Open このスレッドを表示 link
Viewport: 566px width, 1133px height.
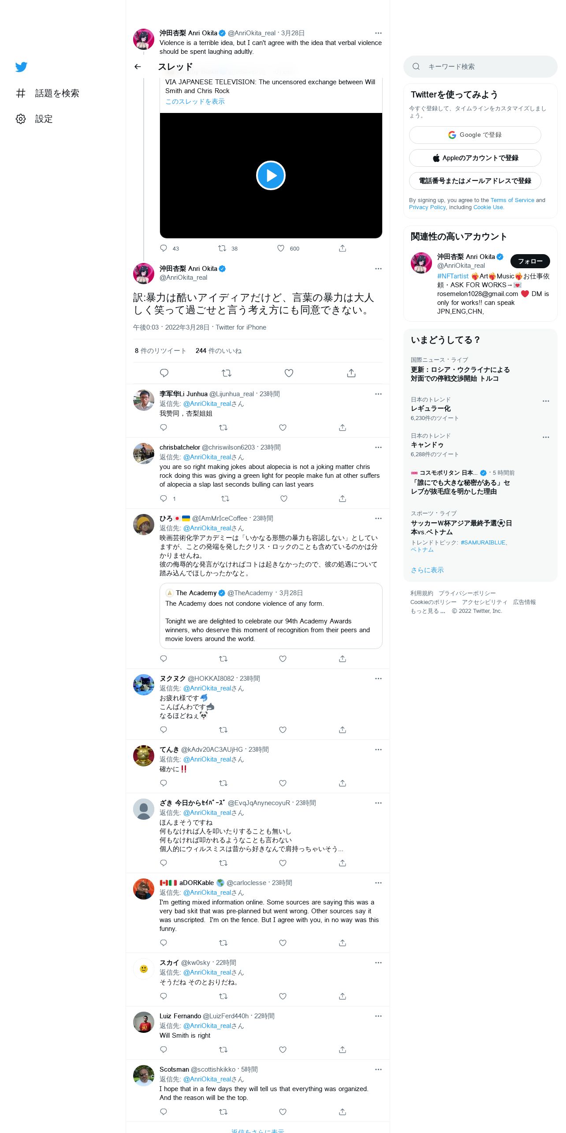(x=195, y=101)
